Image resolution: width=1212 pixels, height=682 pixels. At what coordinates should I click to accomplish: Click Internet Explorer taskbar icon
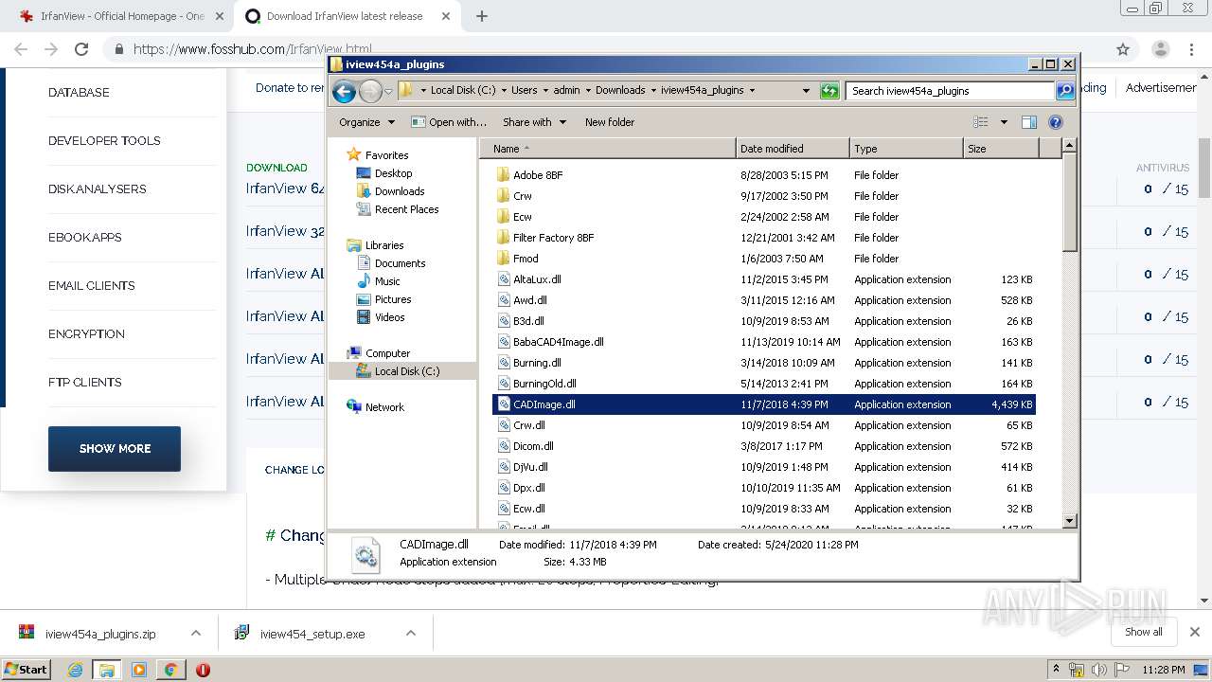[x=75, y=670]
